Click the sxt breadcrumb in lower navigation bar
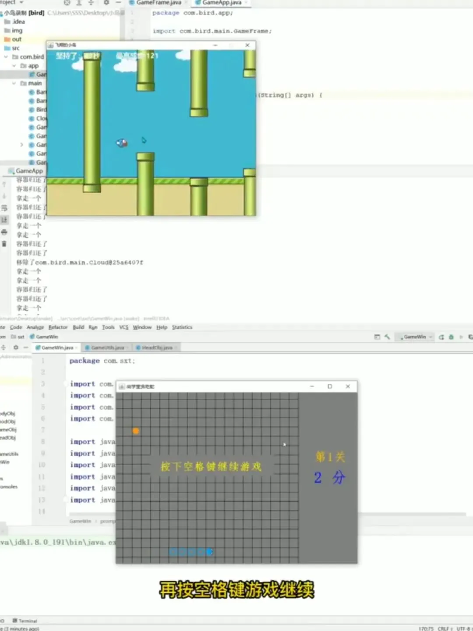 point(18,337)
